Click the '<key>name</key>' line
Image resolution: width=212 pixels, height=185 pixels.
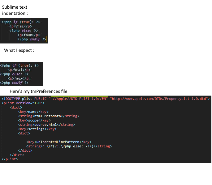click(x=33, y=112)
